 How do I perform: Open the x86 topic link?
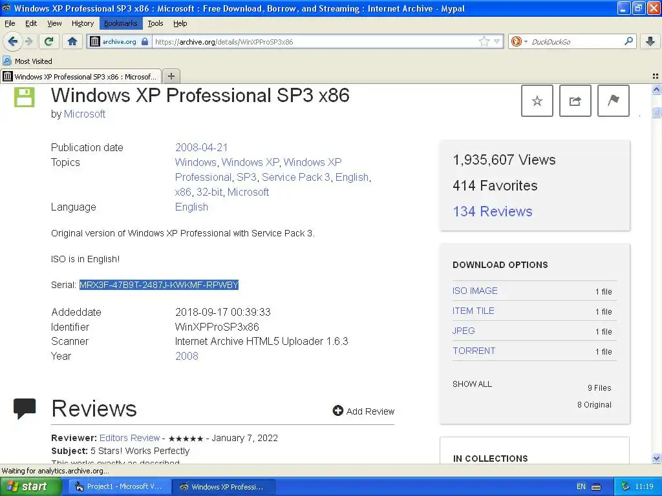coord(183,192)
